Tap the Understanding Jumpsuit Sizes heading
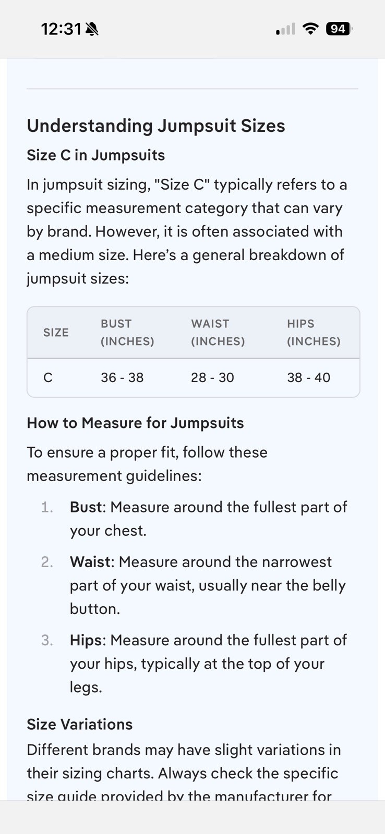 (x=156, y=126)
